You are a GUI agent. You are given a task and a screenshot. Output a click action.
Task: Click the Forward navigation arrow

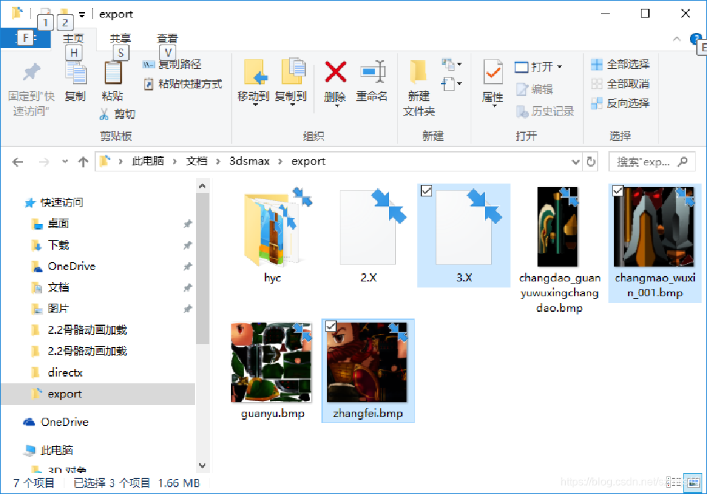point(44,162)
